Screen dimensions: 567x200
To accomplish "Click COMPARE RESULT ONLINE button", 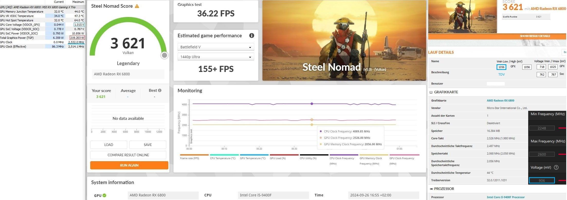I will point(128,155).
